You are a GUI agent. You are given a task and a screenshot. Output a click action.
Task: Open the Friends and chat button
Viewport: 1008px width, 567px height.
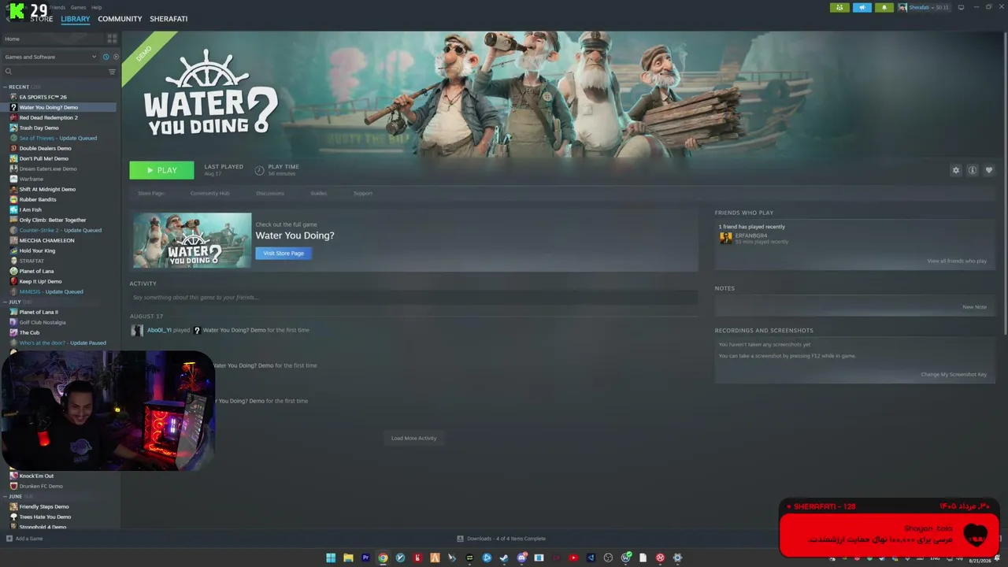[x=839, y=8]
